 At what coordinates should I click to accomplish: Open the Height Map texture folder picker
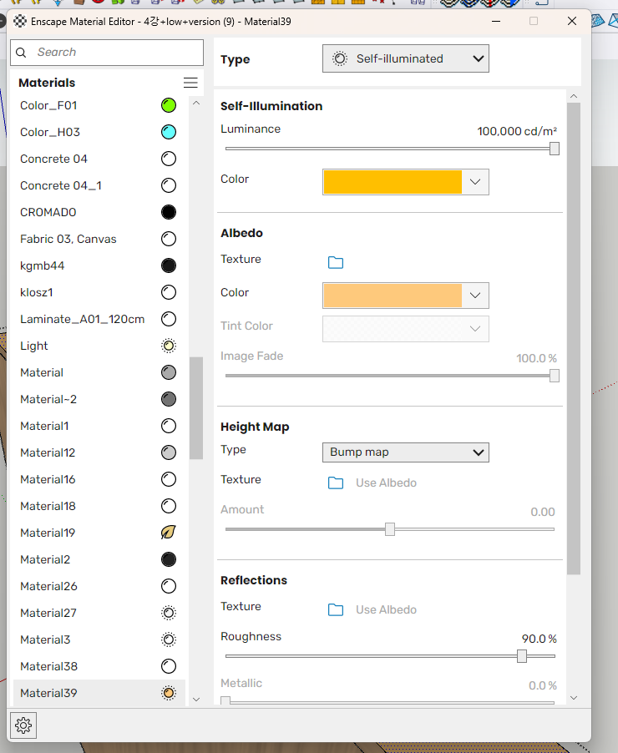click(x=336, y=483)
